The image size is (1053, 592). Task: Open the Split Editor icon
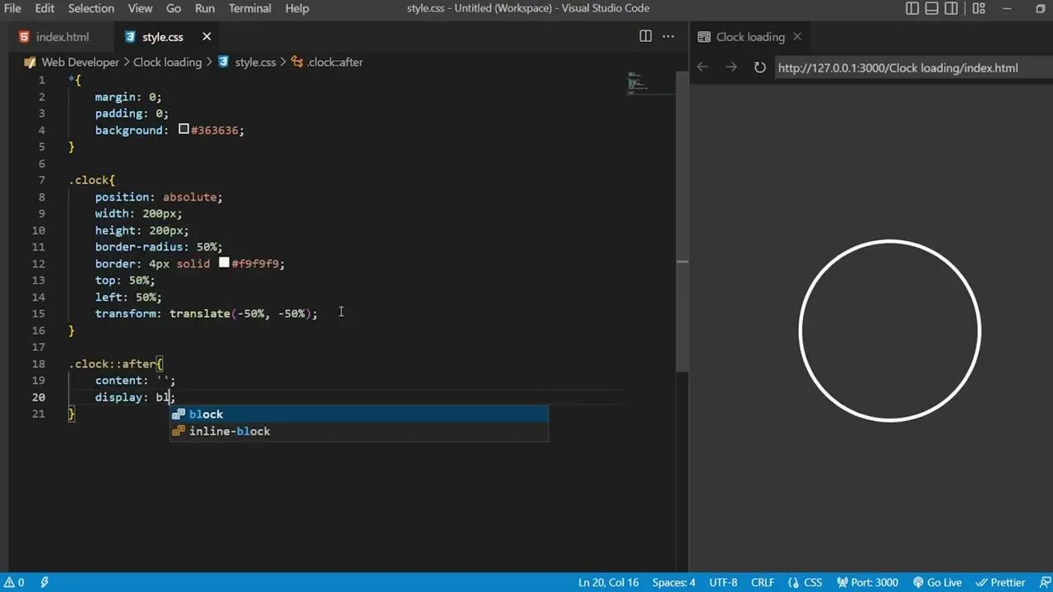[x=645, y=36]
